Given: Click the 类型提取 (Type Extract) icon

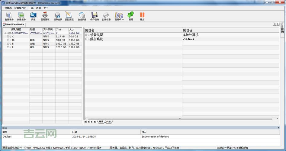Looking at the screenshot, I should (69, 15).
